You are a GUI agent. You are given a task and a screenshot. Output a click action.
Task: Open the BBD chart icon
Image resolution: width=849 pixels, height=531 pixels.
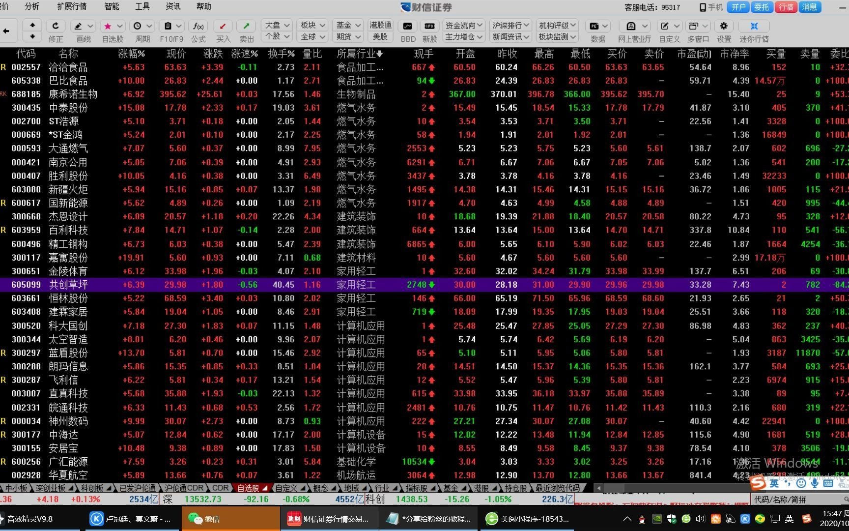(x=408, y=26)
